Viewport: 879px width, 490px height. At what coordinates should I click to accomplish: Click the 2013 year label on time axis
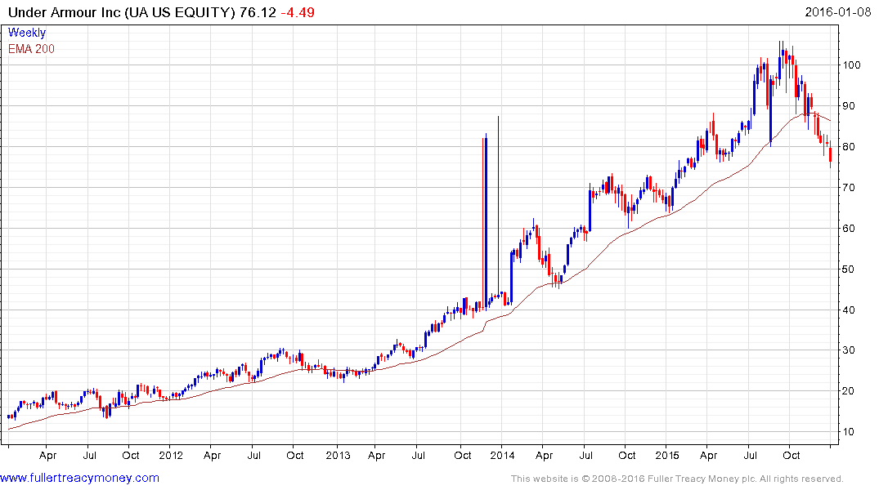338,455
